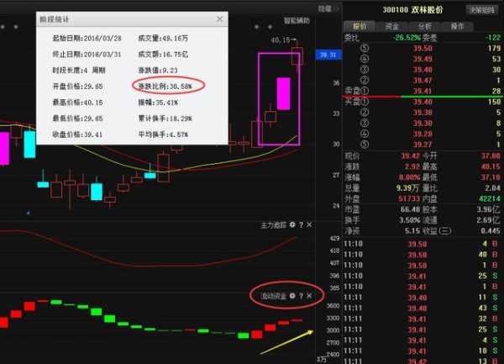Open the 决策矩阵 button
The image size is (504, 364).
coord(480,10)
